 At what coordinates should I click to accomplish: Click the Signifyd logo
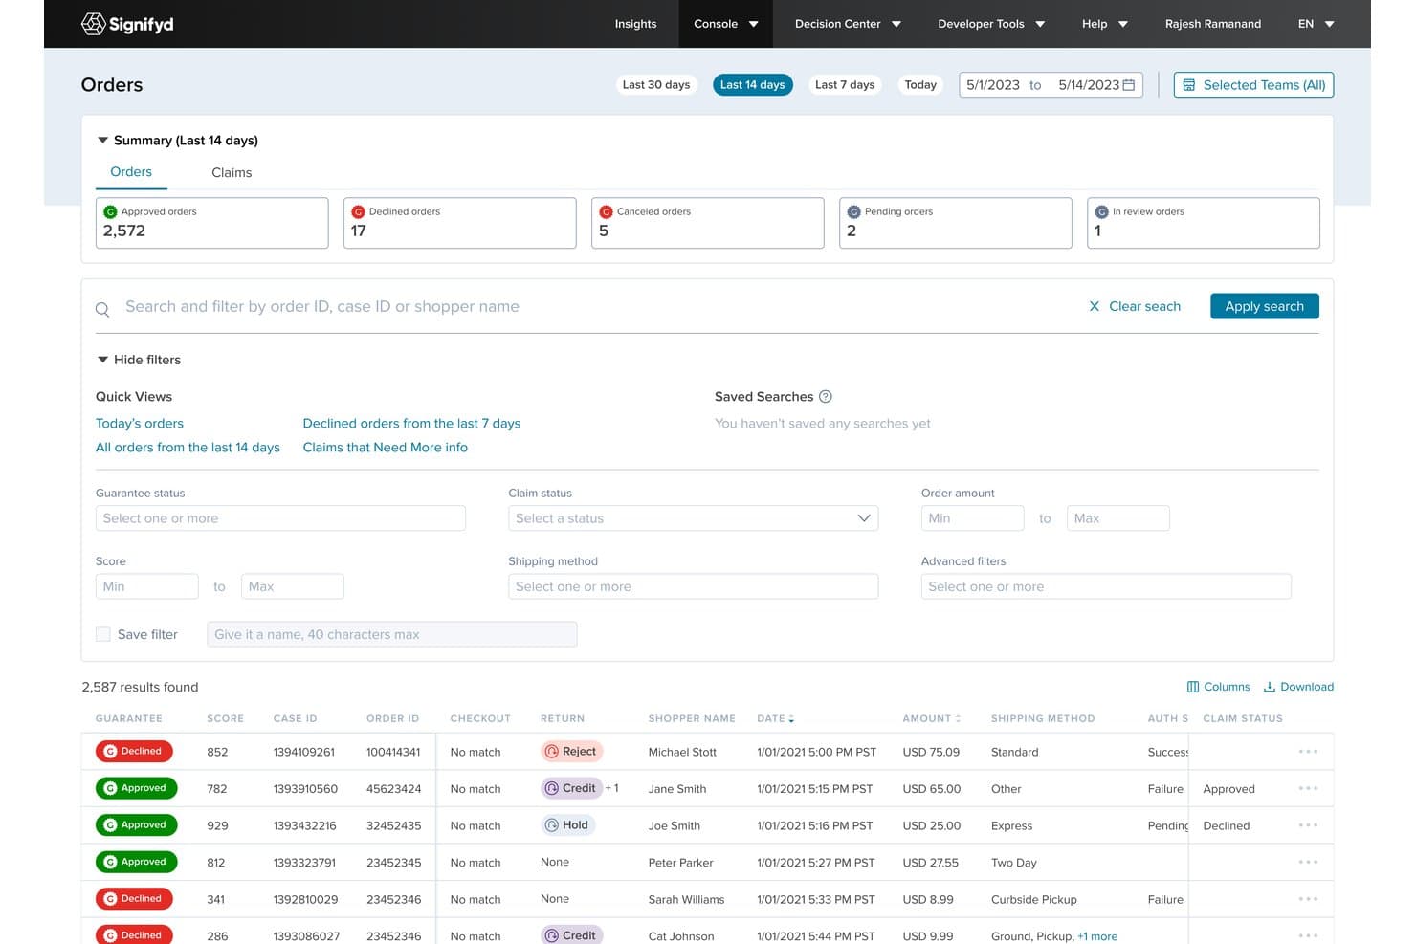coord(127,24)
